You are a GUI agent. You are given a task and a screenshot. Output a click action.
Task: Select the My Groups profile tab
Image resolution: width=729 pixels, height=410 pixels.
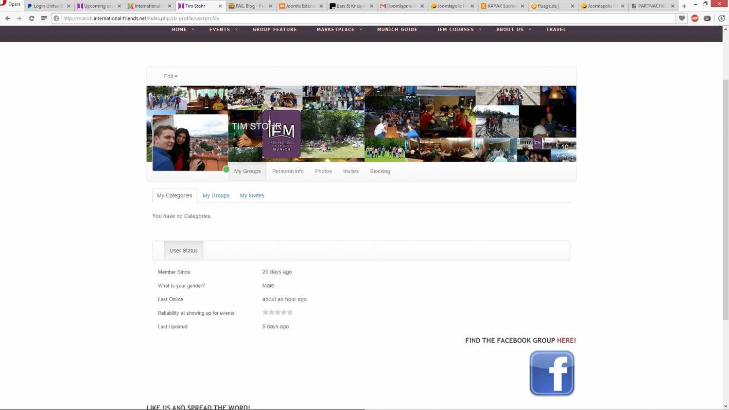click(247, 171)
